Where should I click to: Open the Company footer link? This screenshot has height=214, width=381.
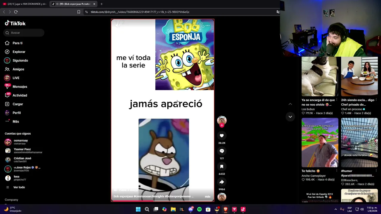(x=11, y=200)
